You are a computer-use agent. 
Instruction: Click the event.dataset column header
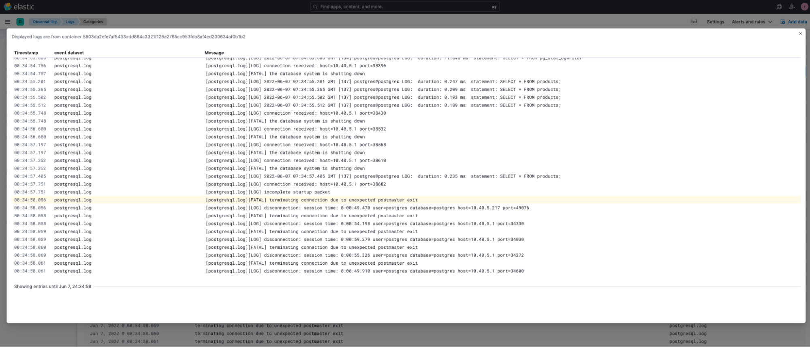[69, 53]
